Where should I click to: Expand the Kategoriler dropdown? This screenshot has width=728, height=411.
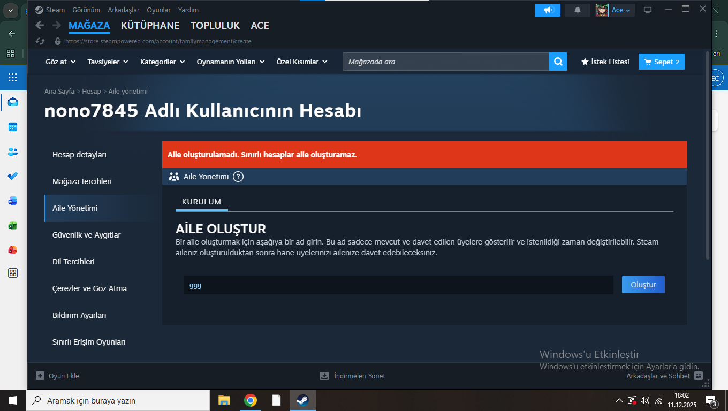point(163,62)
